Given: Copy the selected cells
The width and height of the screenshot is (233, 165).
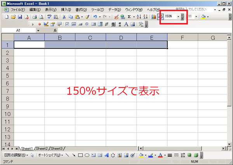Looking at the screenshot, I should [x=71, y=17].
